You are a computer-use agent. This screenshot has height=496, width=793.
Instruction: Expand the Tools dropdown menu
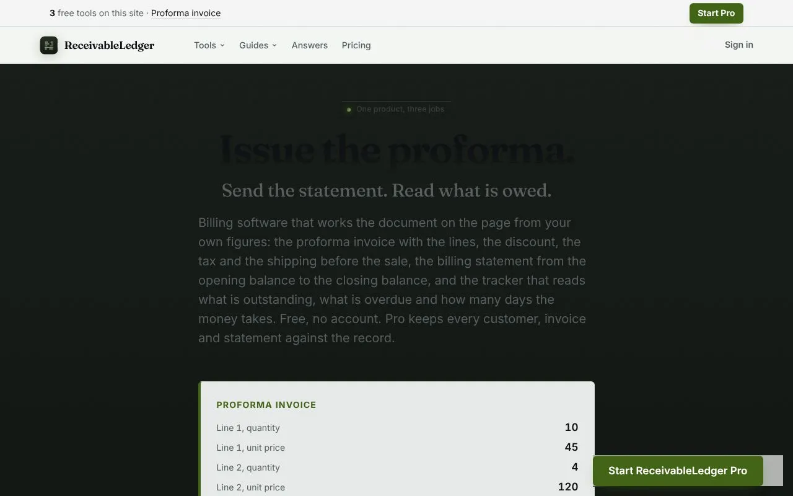209,45
